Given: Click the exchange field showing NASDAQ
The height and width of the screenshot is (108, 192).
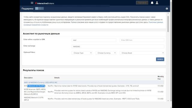Looking at the screenshot, I should [118, 46].
